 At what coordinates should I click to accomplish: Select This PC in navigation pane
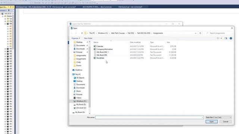[78, 74]
